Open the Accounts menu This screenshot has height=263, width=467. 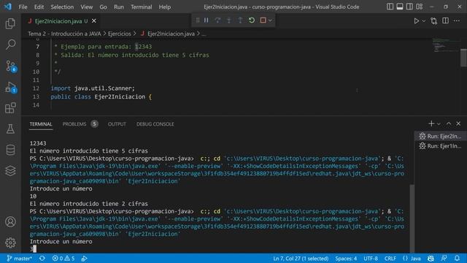(10, 222)
